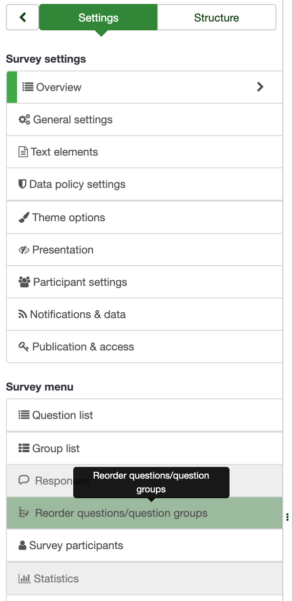Open Reorder questions/question groups

tap(121, 513)
